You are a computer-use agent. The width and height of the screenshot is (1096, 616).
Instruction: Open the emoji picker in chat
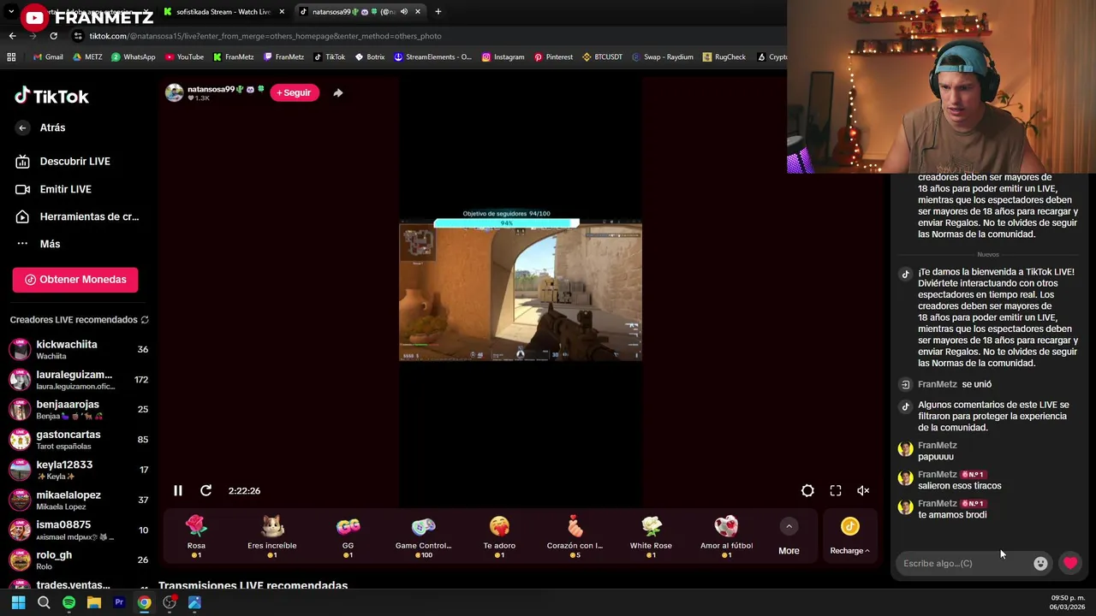tap(1040, 563)
